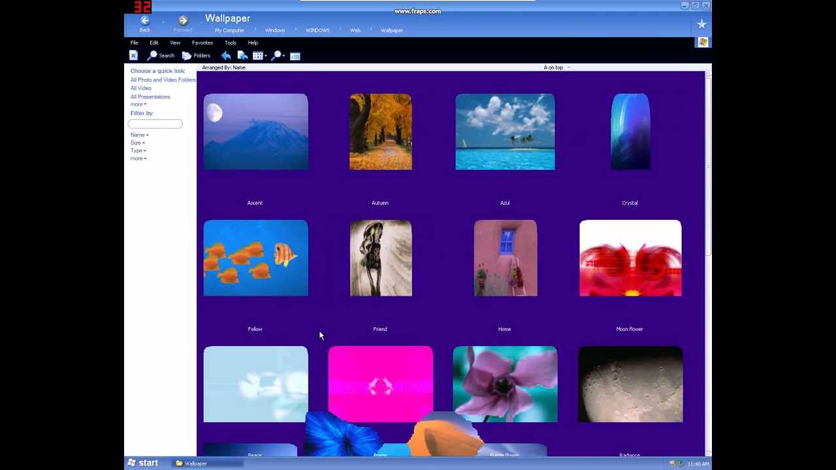
Task: Click the Azul file name label
Action: point(505,203)
